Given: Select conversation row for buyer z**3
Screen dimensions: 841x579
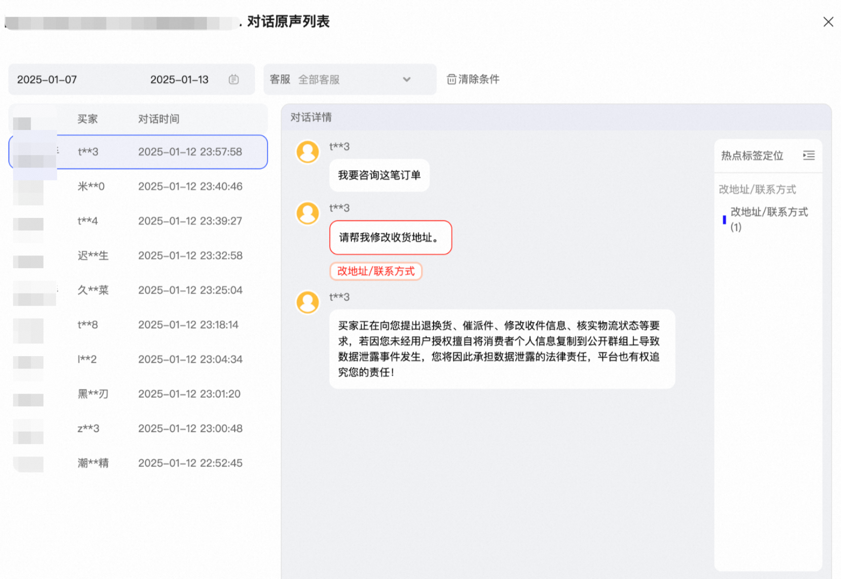Looking at the screenshot, I should [138, 428].
